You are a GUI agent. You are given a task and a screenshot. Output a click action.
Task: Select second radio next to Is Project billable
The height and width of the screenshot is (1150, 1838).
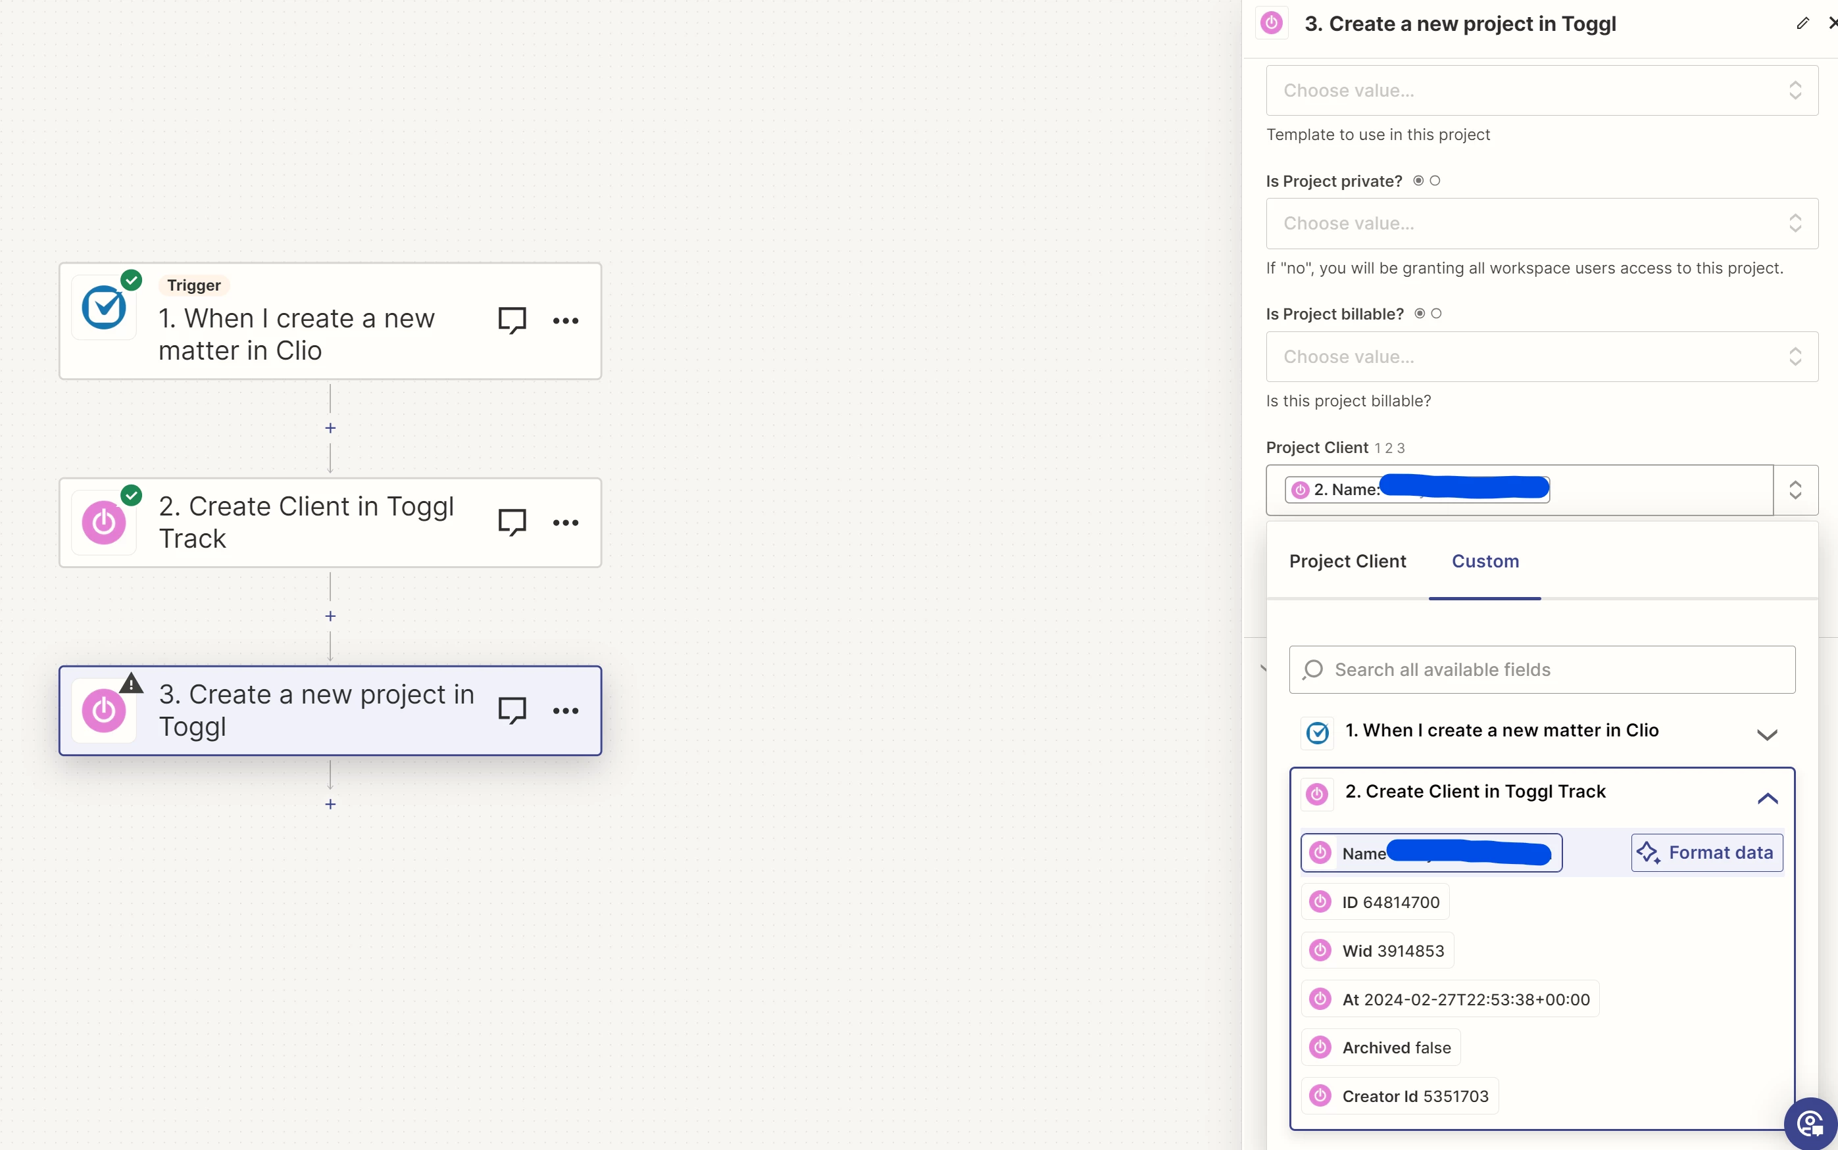click(1436, 314)
